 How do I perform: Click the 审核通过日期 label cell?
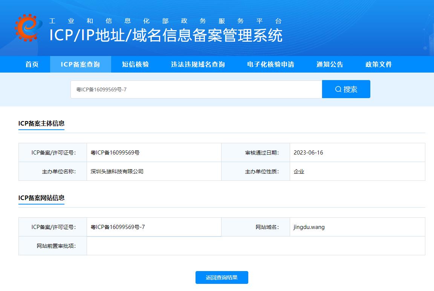pyautogui.click(x=256, y=153)
